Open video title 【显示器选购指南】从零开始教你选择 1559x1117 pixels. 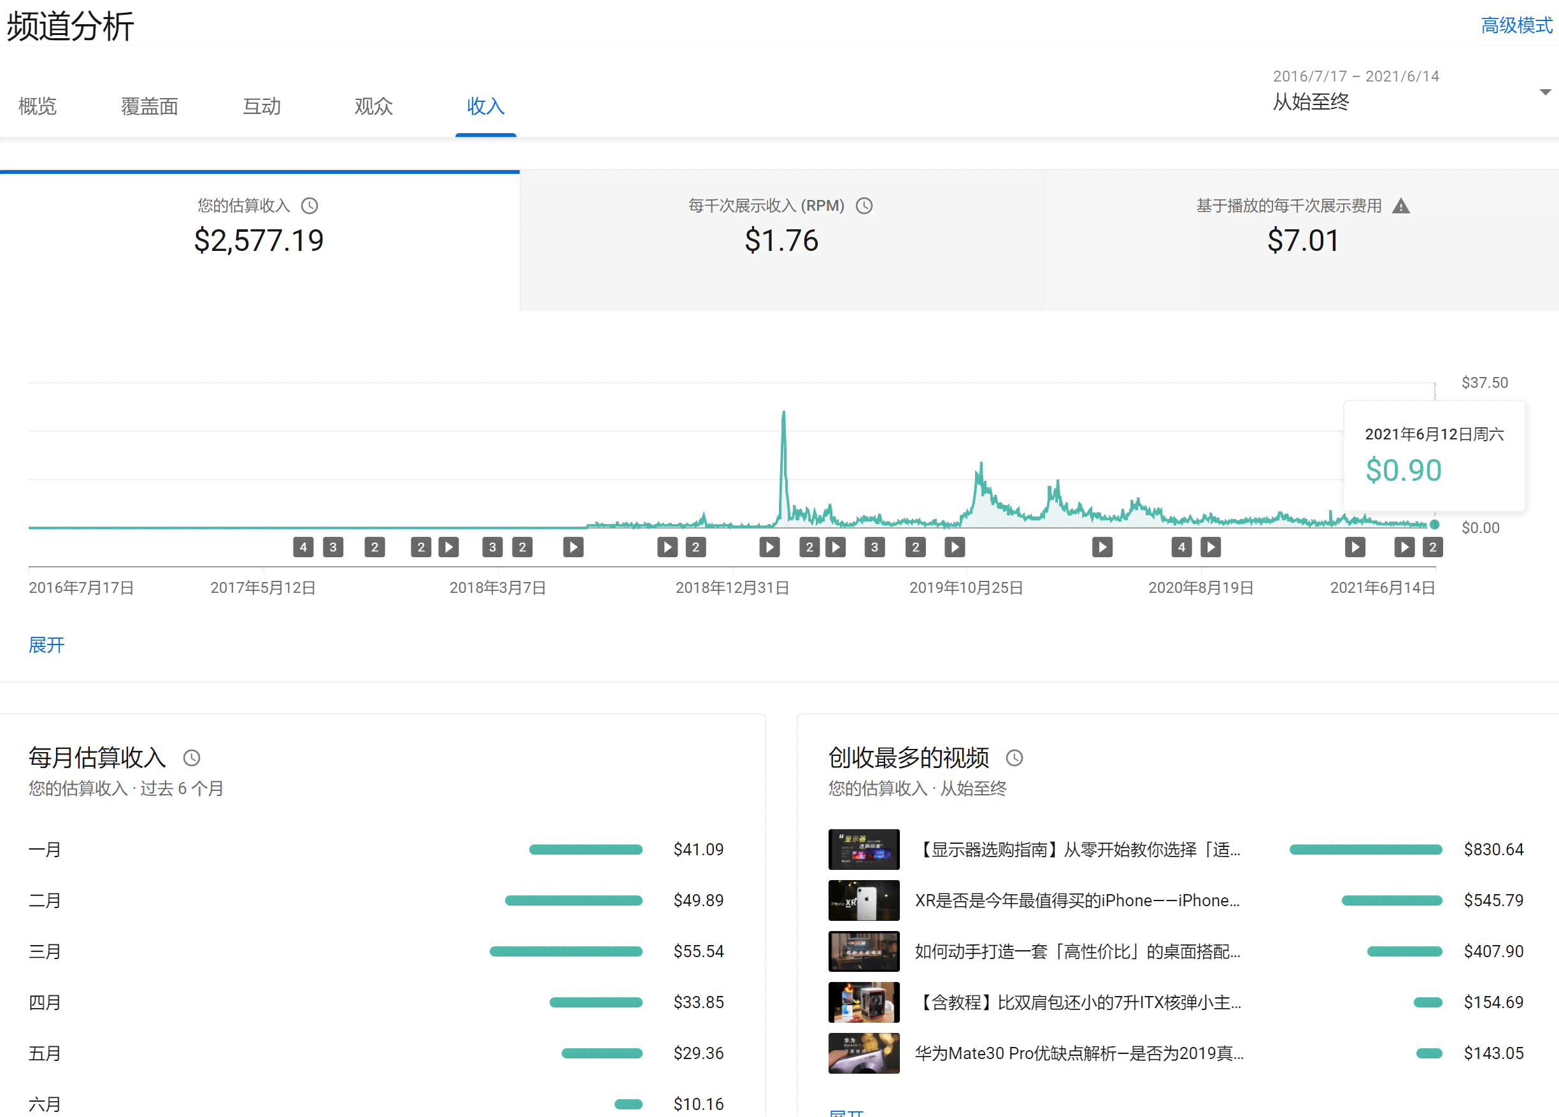click(x=1078, y=850)
